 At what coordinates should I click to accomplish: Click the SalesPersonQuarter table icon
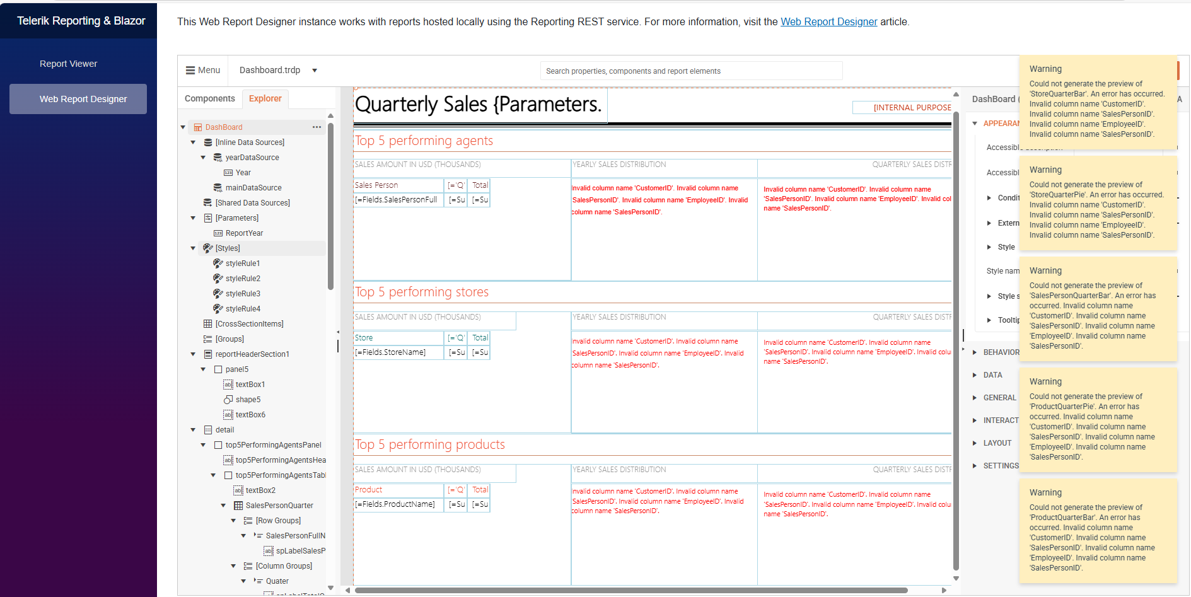[238, 506]
